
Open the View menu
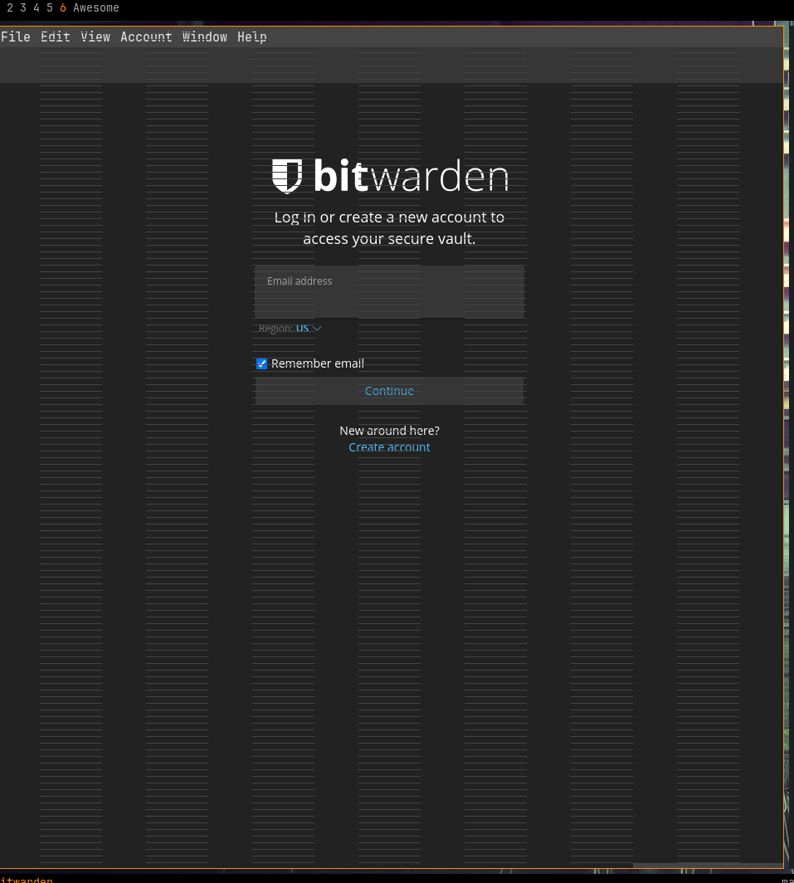[x=95, y=37]
